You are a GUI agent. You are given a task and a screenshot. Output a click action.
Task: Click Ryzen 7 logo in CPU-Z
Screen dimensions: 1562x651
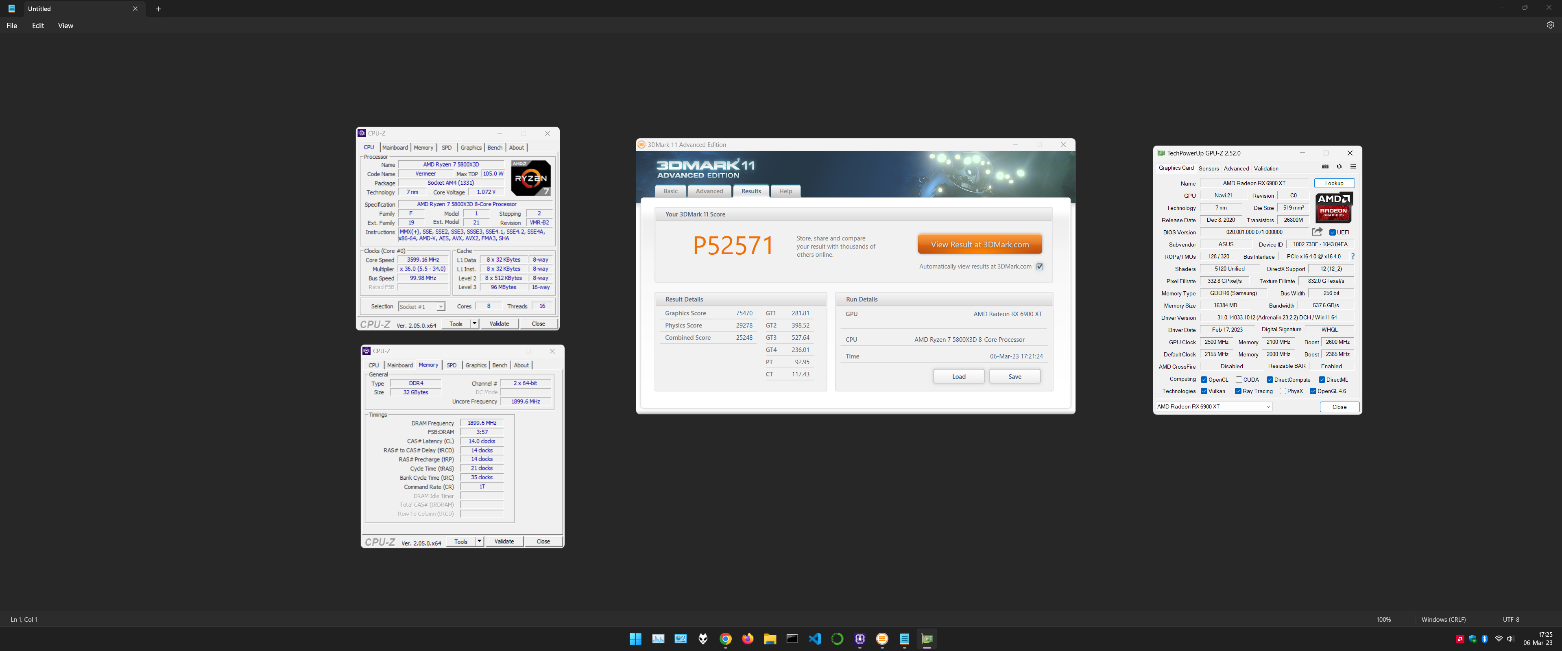pyautogui.click(x=530, y=178)
